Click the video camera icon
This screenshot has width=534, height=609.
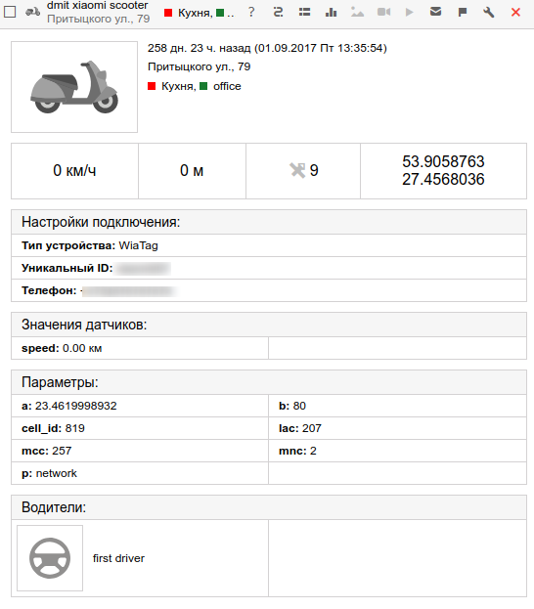(383, 13)
